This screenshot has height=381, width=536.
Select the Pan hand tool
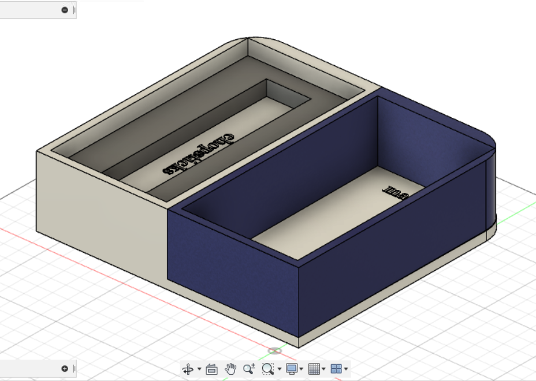point(230,368)
